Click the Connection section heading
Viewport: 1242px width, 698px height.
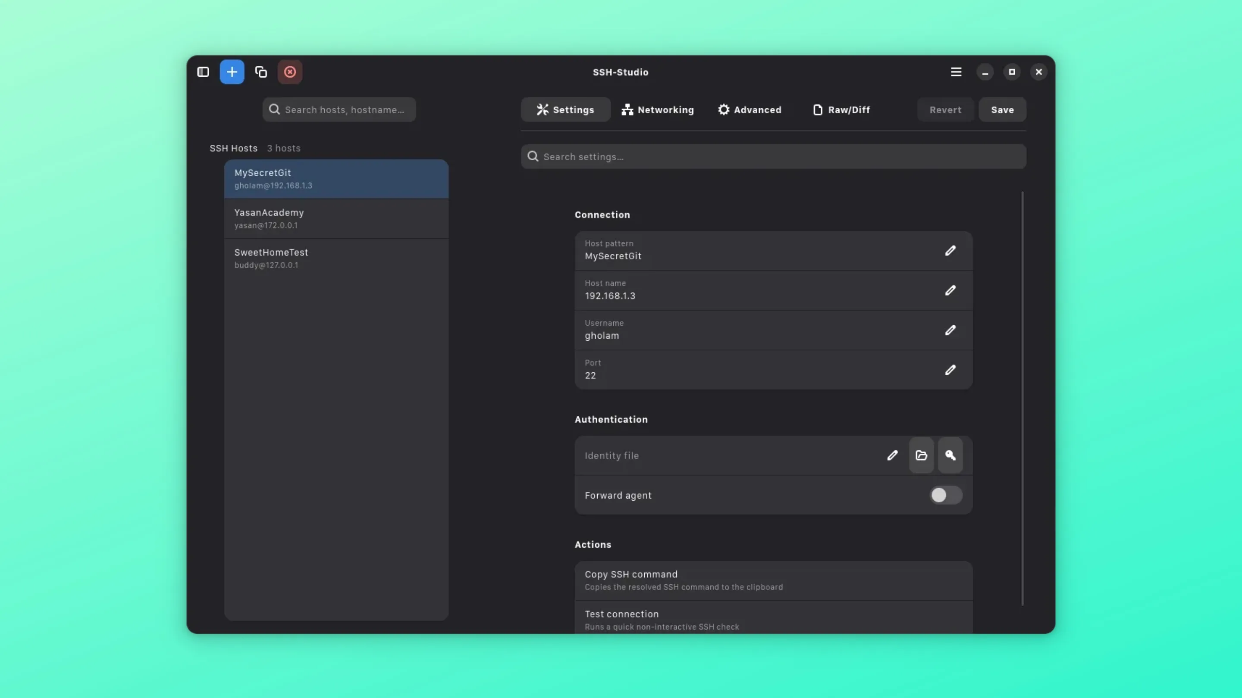tap(602, 215)
